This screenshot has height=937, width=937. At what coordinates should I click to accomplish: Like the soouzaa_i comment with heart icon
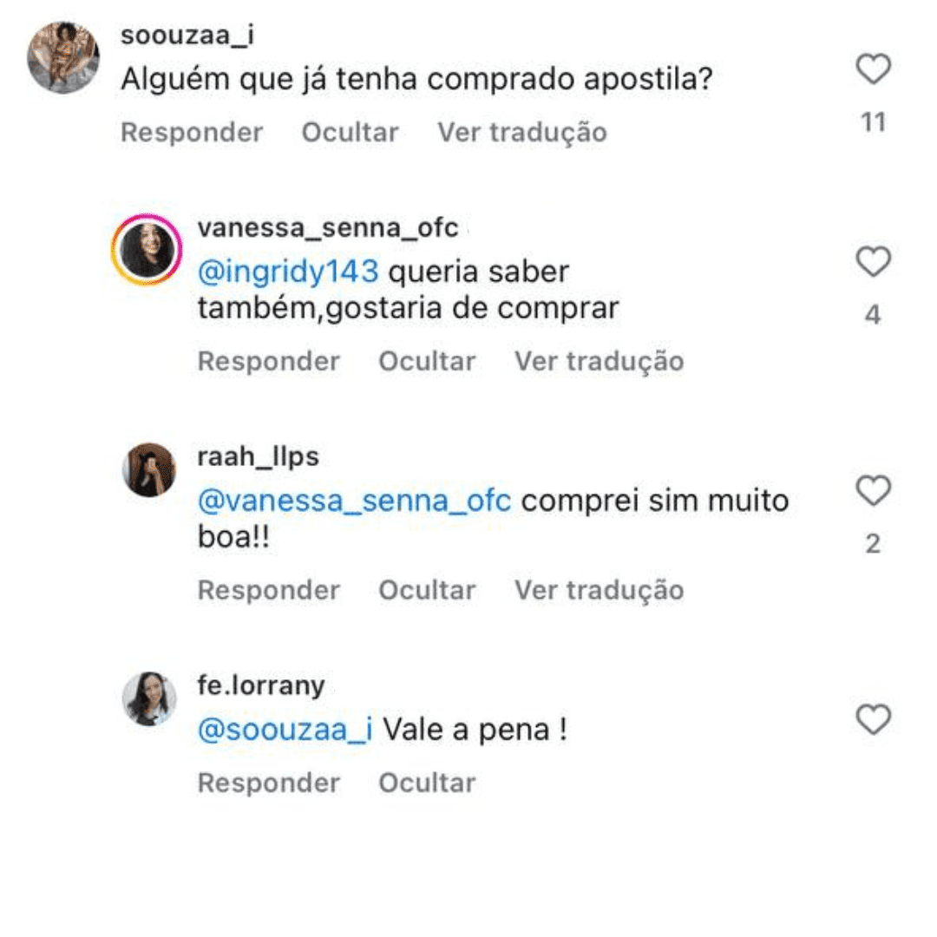pyautogui.click(x=873, y=69)
